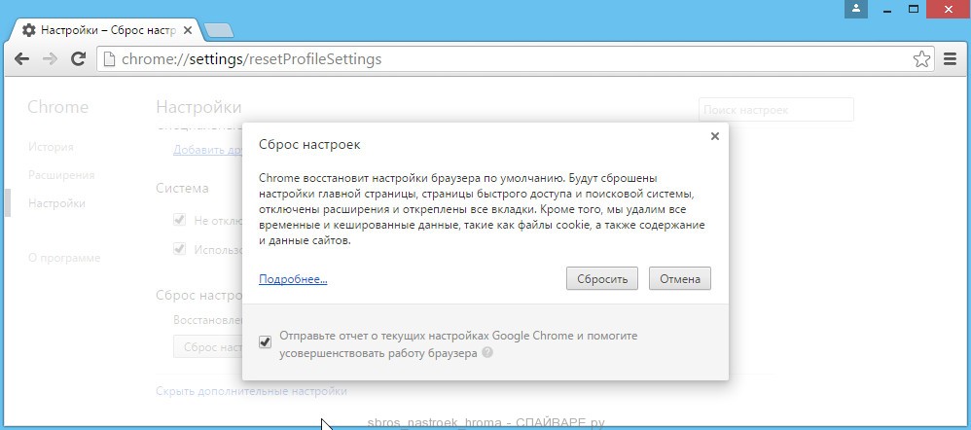
Task: Click the Система section heading
Action: pyautogui.click(x=182, y=188)
